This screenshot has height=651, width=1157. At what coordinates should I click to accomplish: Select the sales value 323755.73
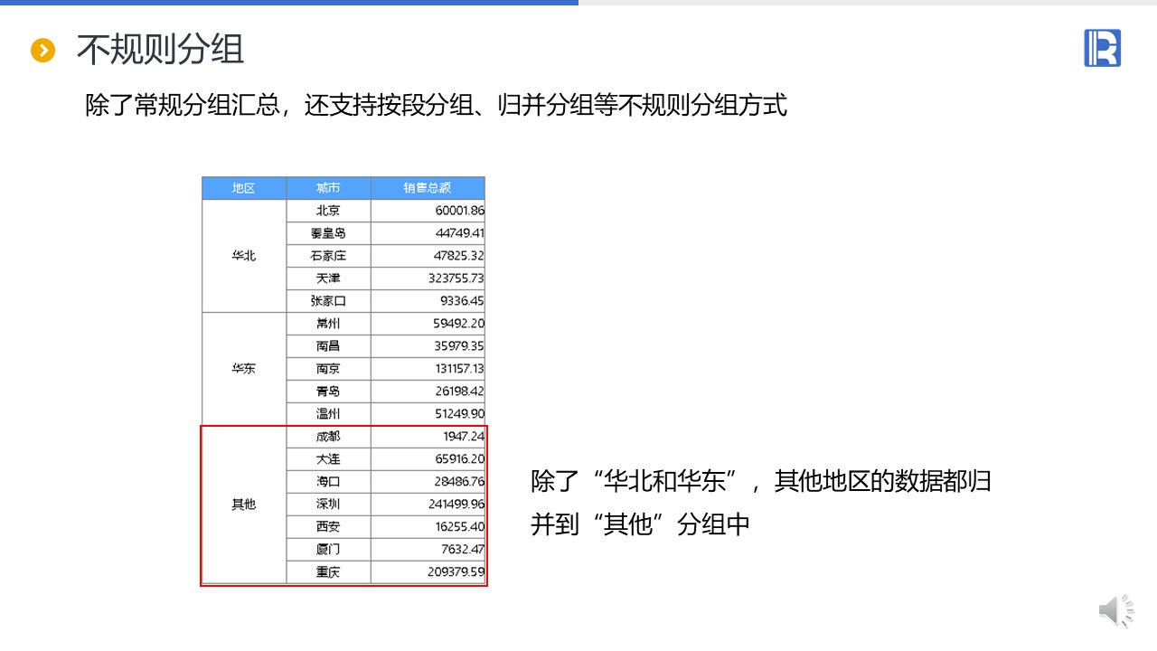456,278
